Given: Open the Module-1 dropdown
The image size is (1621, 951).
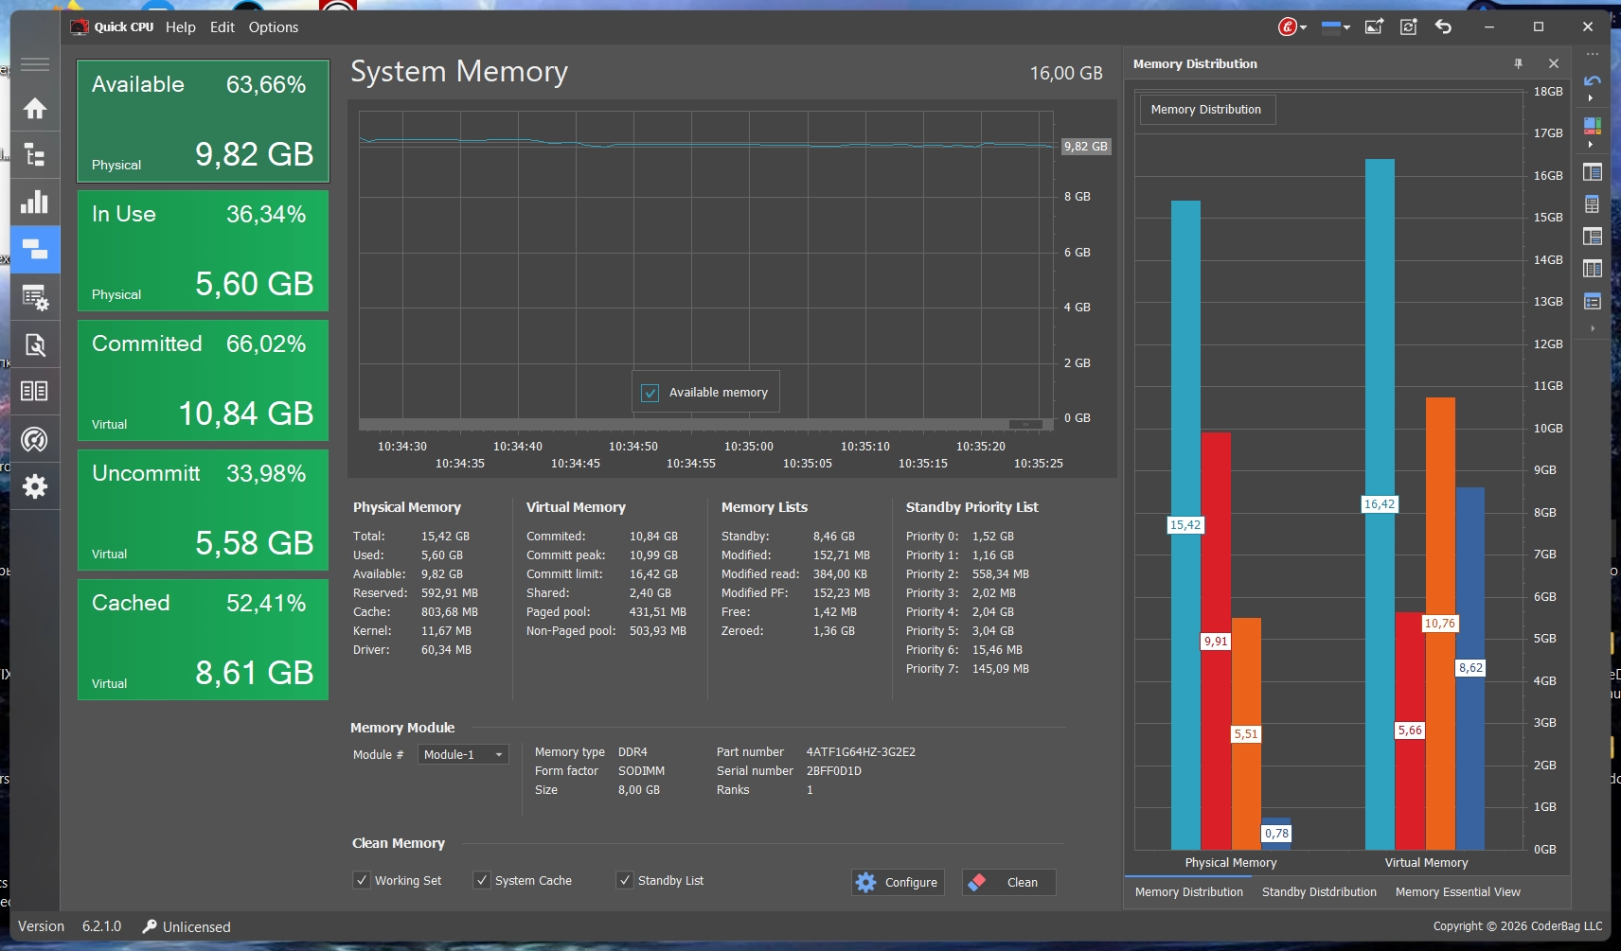Looking at the screenshot, I should coord(463,754).
